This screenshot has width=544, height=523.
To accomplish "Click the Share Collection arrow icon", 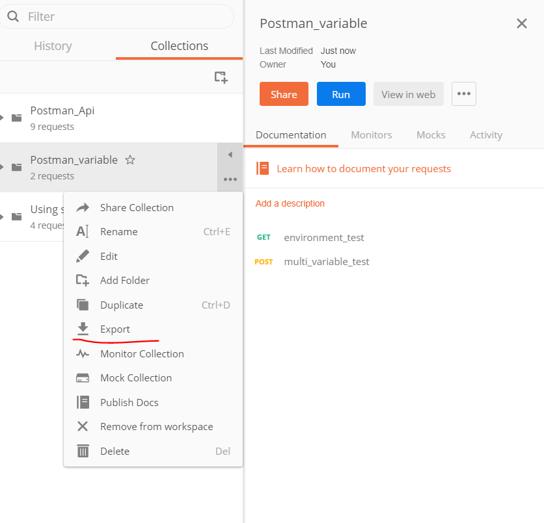I will tap(83, 207).
